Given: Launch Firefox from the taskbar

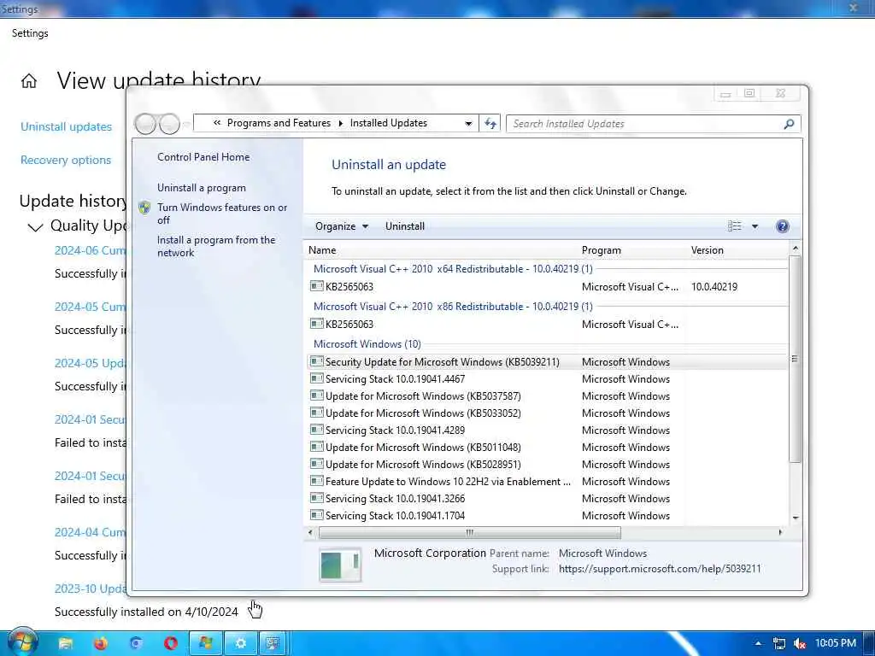Looking at the screenshot, I should [x=101, y=643].
